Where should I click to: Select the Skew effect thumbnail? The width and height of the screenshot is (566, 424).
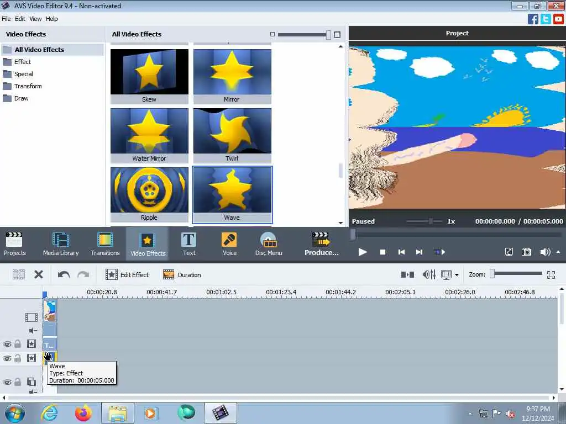(x=149, y=76)
